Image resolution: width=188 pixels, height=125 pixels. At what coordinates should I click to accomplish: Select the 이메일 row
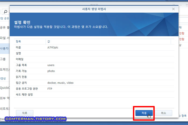pyautogui.click(x=94, y=59)
